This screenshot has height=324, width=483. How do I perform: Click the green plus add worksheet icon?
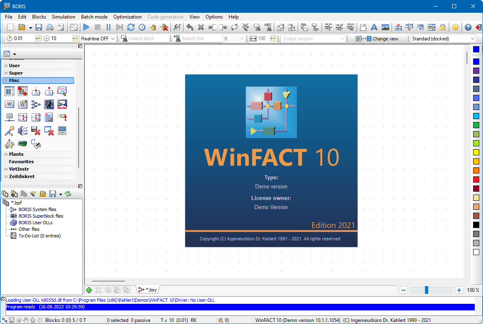tap(89, 290)
